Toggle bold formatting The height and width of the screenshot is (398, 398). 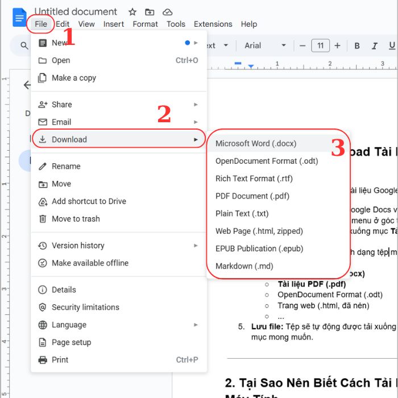pyautogui.click(x=357, y=45)
